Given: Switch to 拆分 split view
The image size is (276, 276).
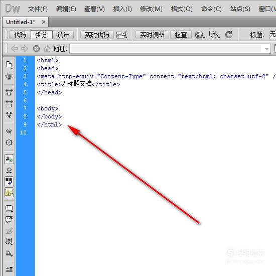Looking at the screenshot, I should pyautogui.click(x=41, y=35).
